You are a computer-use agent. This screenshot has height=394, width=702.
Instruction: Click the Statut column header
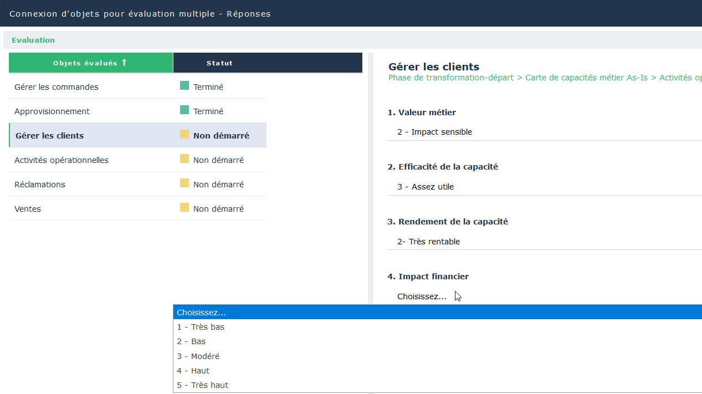click(219, 63)
